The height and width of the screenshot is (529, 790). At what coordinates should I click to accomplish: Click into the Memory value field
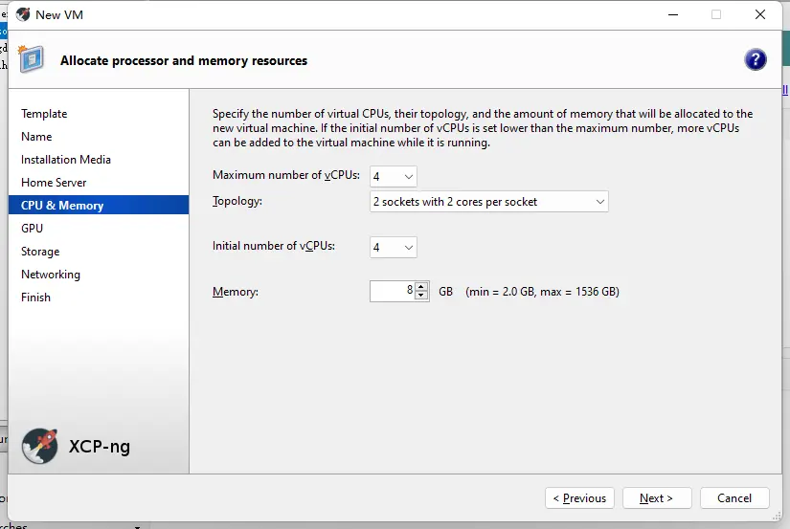pyautogui.click(x=393, y=291)
